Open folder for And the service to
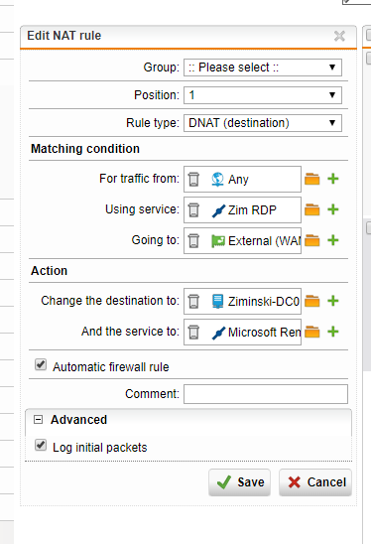Image resolution: width=371 pixels, height=544 pixels. [312, 332]
